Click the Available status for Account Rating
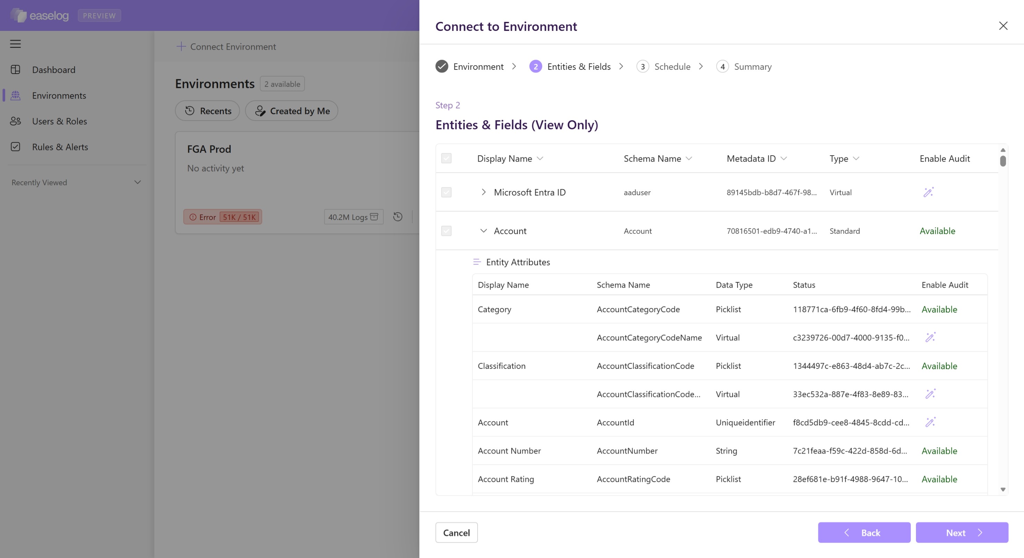Viewport: 1024px width, 558px height. coord(939,478)
